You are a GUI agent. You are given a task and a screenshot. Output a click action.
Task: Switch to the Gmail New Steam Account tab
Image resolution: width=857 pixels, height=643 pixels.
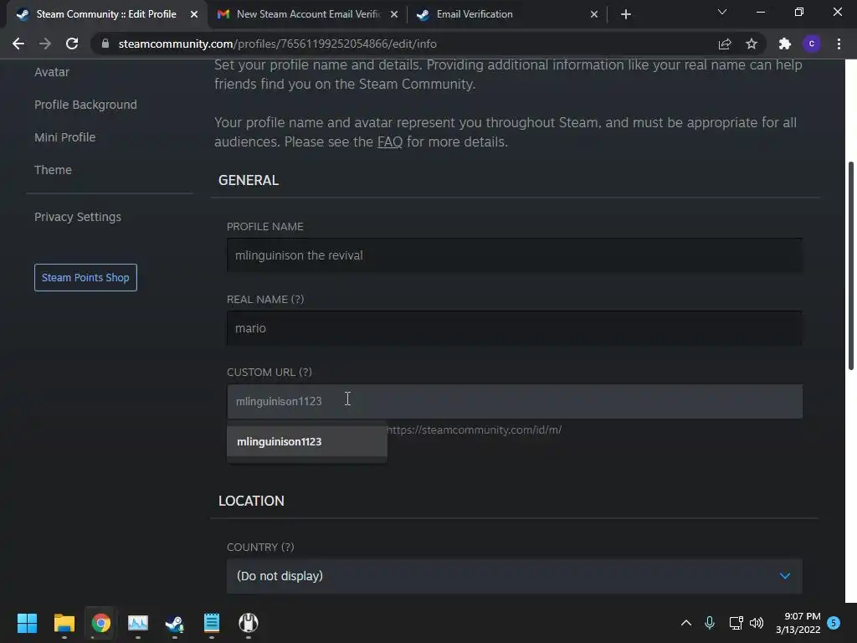(x=308, y=14)
